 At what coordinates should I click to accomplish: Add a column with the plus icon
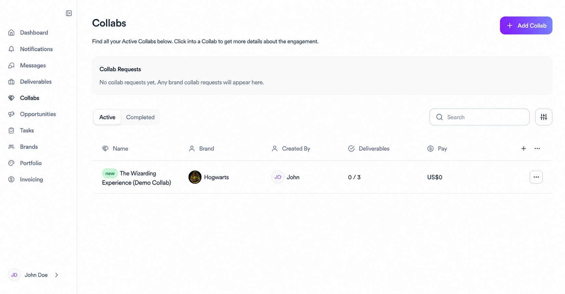[523, 148]
